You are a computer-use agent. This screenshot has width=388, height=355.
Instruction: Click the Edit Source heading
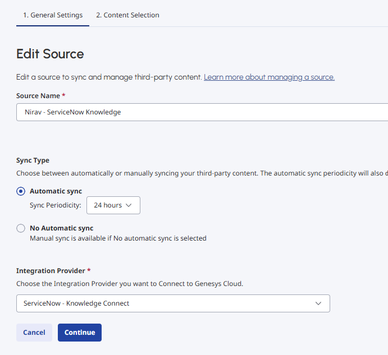point(50,54)
